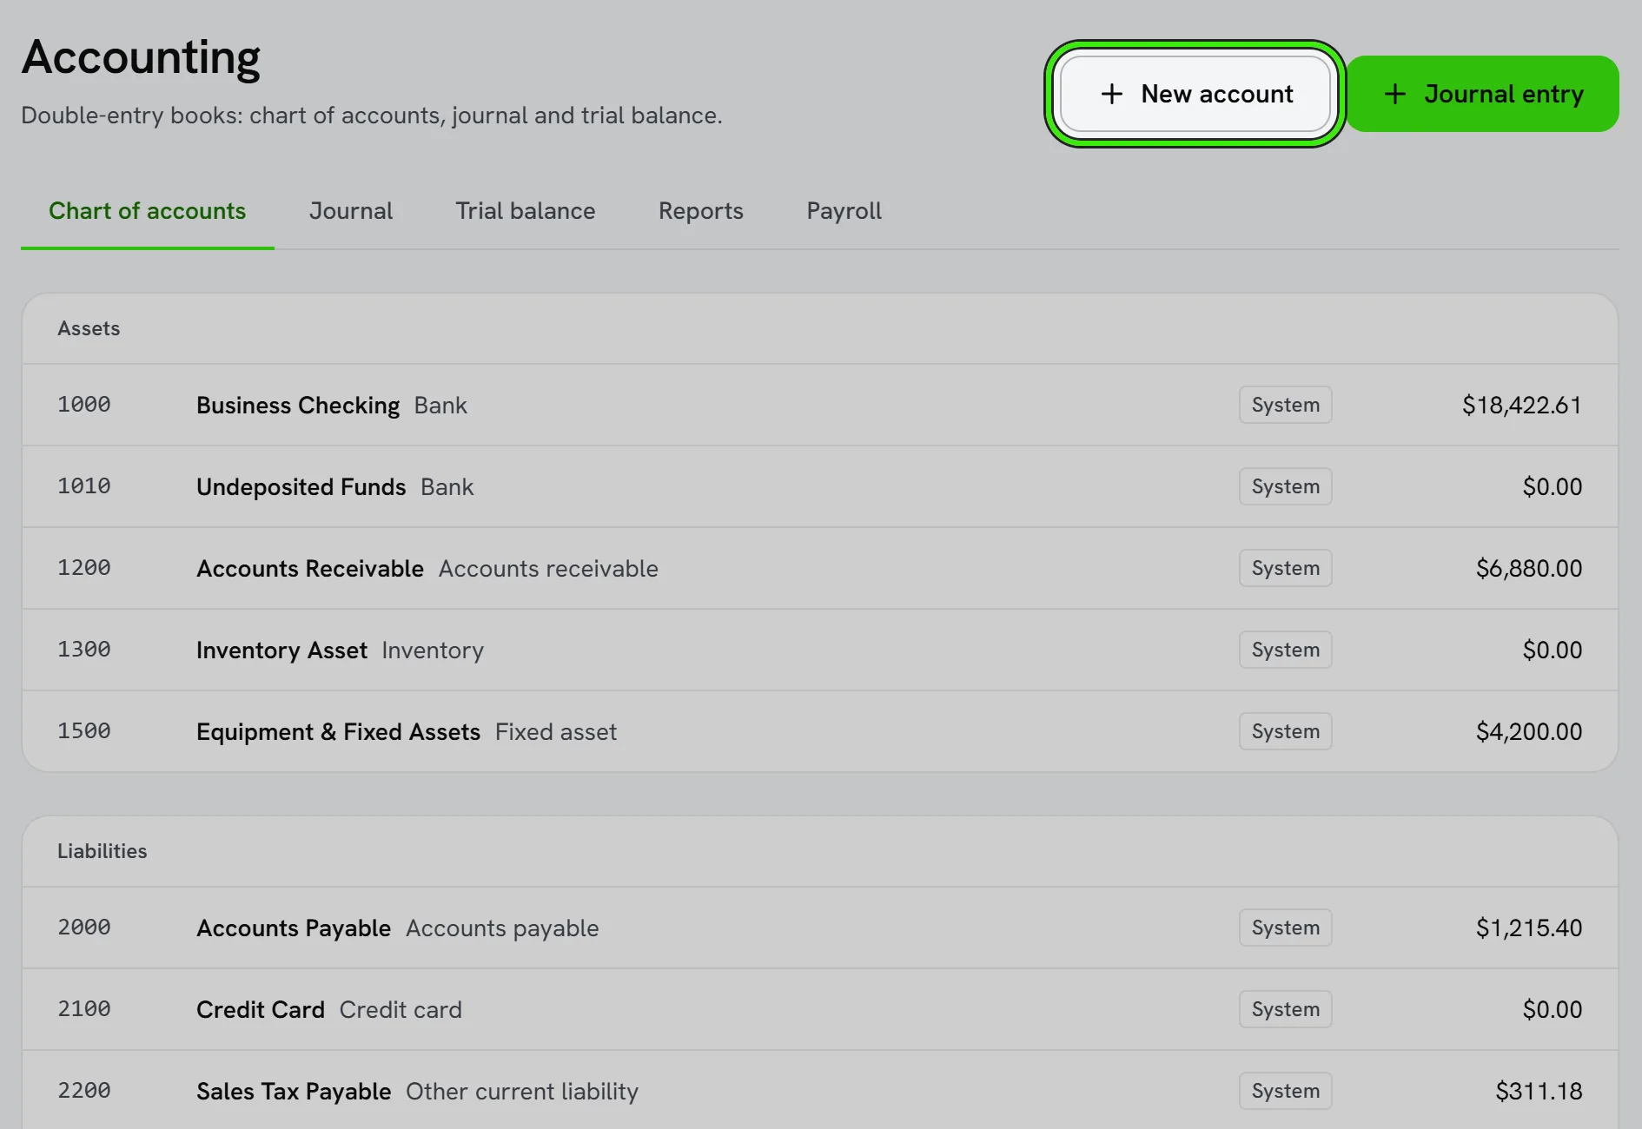Select the Sales Tax Payable account
1642x1129 pixels.
point(820,1091)
